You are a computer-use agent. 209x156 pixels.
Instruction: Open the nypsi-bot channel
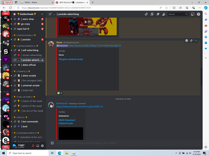tap(28, 29)
